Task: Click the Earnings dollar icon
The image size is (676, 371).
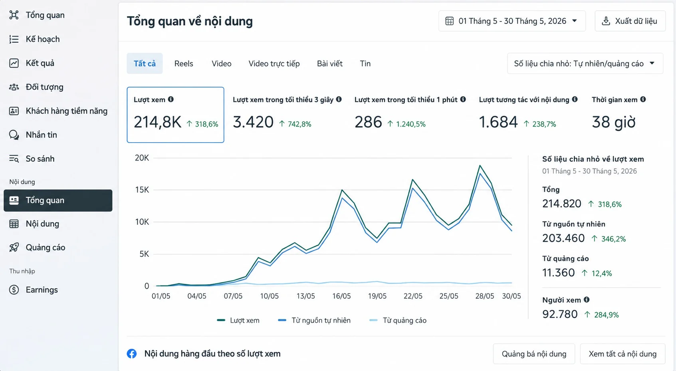Action: [14, 290]
